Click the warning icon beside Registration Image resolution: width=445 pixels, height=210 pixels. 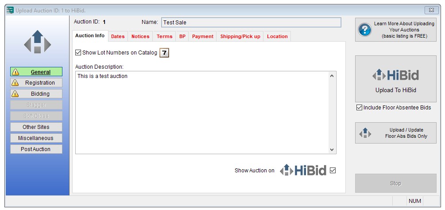pyautogui.click(x=15, y=83)
